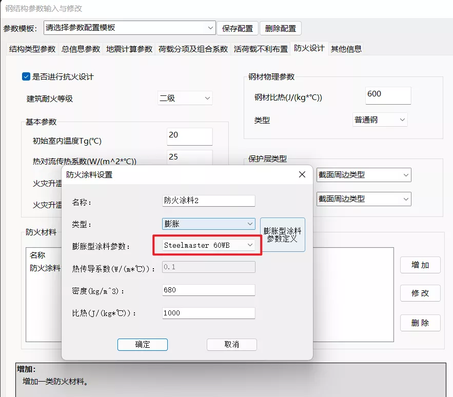The width and height of the screenshot is (453, 397).
Task: Open 膨胀型涂料参数定义 button
Action: 283,235
